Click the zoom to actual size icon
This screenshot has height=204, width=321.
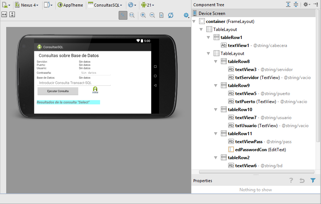(x=132, y=15)
